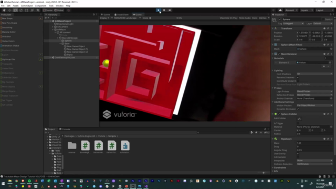Viewport: 336px width, 189px height.
Task: Select the Scale tool in the toolbar
Action: pos(21,10)
